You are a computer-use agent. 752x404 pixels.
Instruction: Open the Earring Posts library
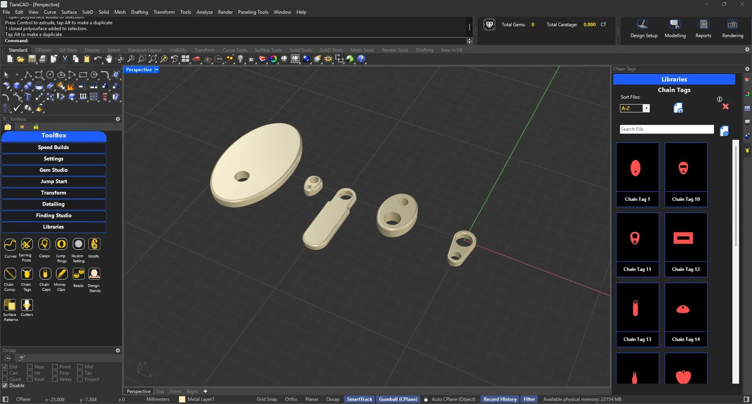tap(27, 244)
